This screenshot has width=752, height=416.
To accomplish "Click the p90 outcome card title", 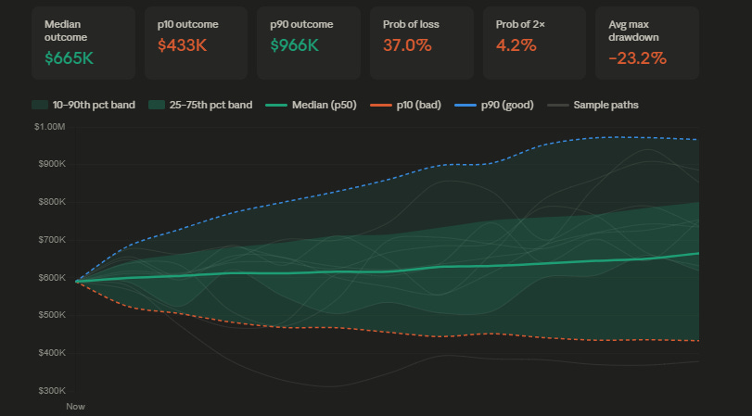I will [301, 24].
